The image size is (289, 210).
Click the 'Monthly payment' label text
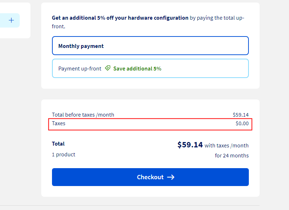(x=81, y=46)
